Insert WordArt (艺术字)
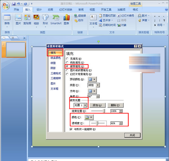Viewport: 169px width, 161px height. point(106,20)
